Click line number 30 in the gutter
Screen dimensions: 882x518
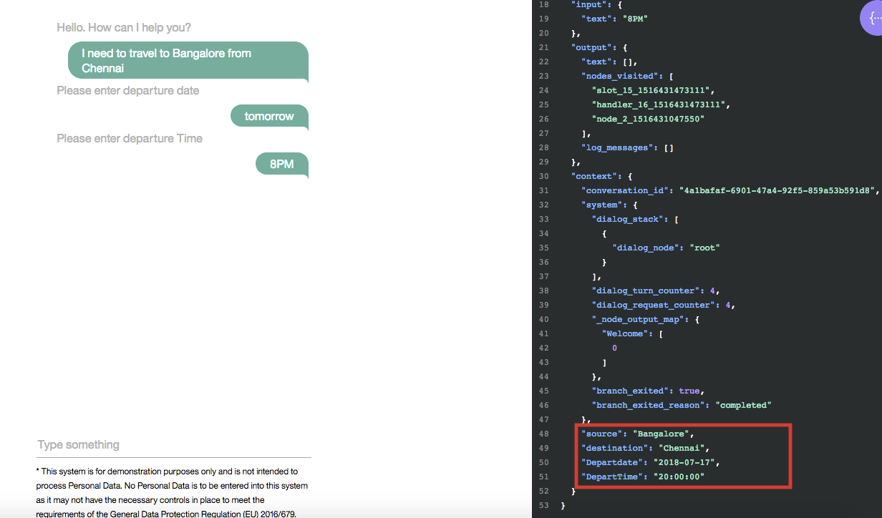click(x=543, y=176)
